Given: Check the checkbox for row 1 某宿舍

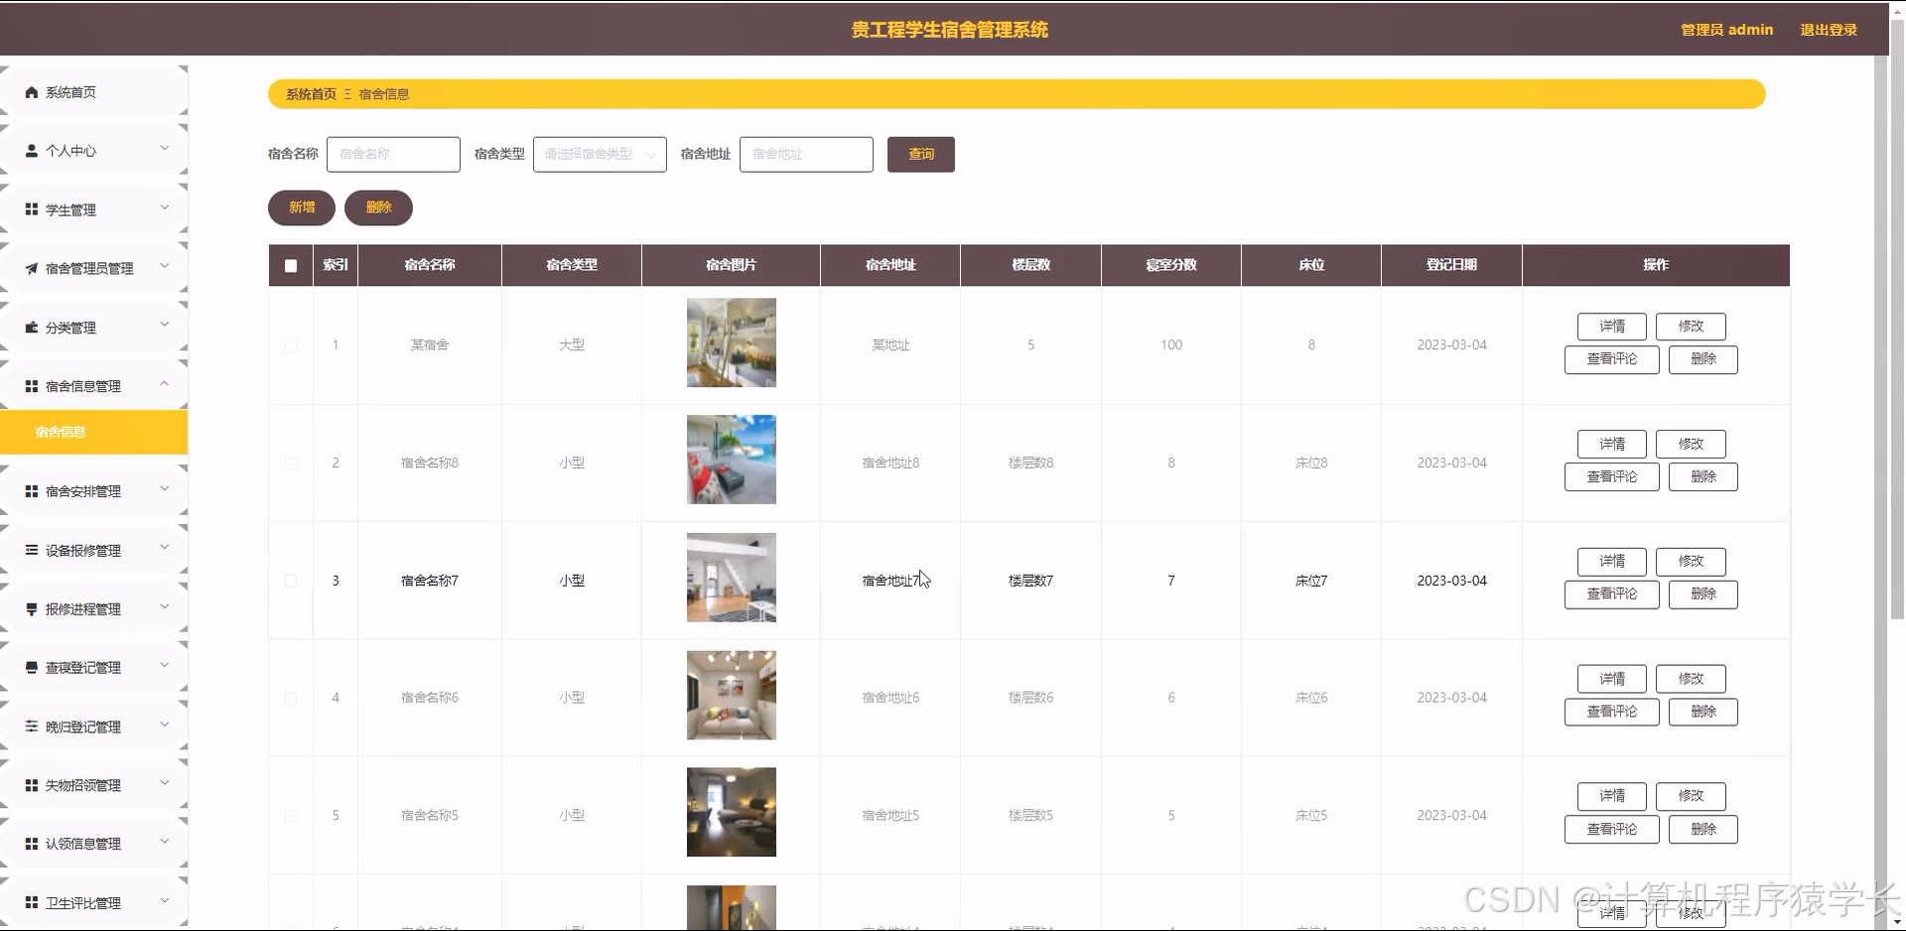Looking at the screenshot, I should tap(291, 345).
